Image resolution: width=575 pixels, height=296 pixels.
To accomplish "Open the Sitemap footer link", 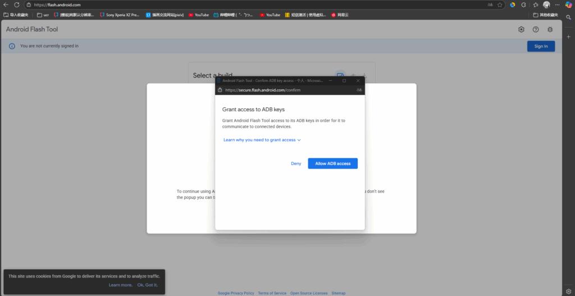I will tap(339, 293).
